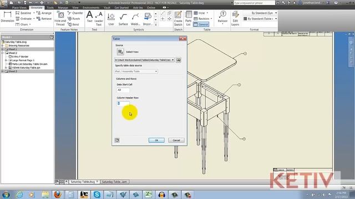Click the Hole table tool
Image resolution: width=355 pixels, height=199 pixels.
pos(200,13)
